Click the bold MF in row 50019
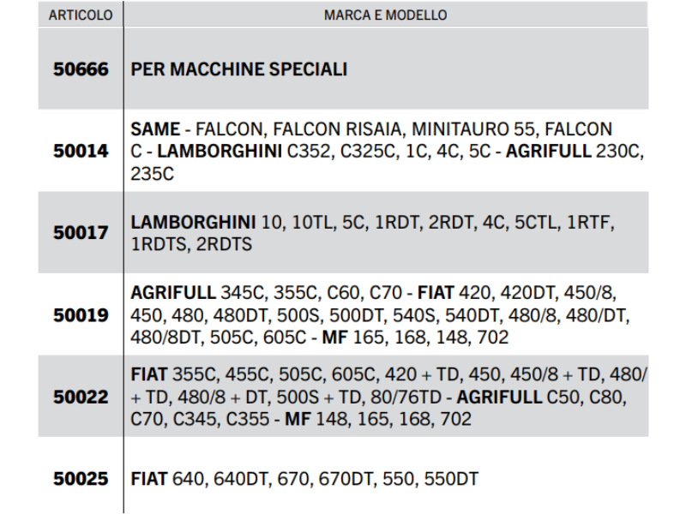This screenshot has height=514, width=686. [x=335, y=338]
